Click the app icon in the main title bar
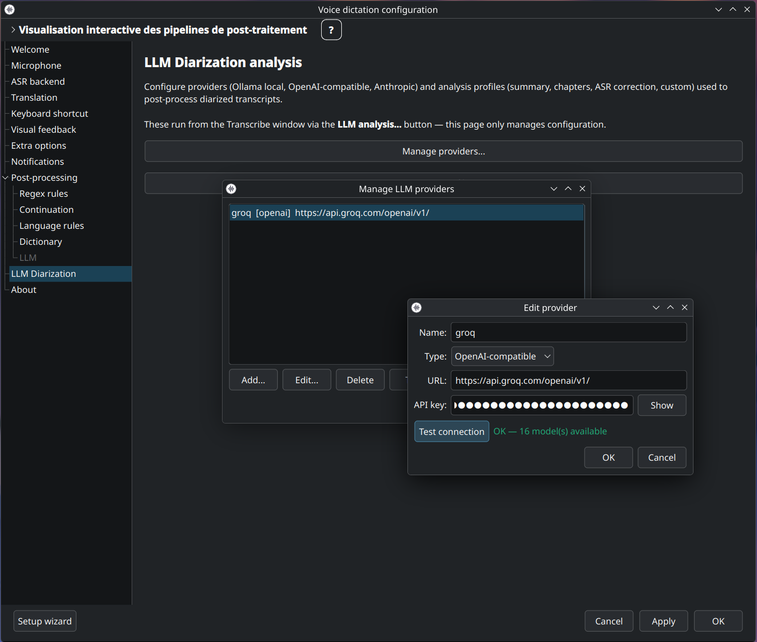The height and width of the screenshot is (642, 757). (x=9, y=9)
